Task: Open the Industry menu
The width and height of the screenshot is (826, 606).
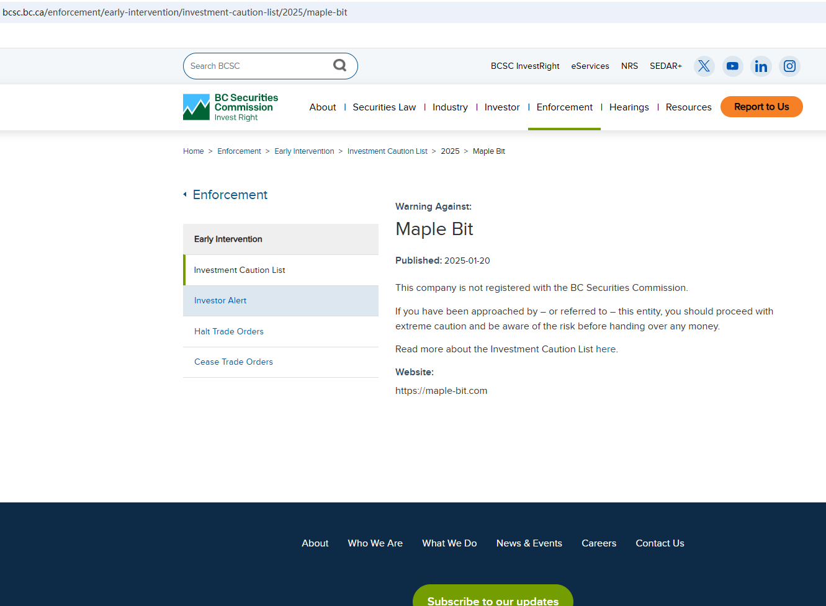Action: (x=450, y=107)
